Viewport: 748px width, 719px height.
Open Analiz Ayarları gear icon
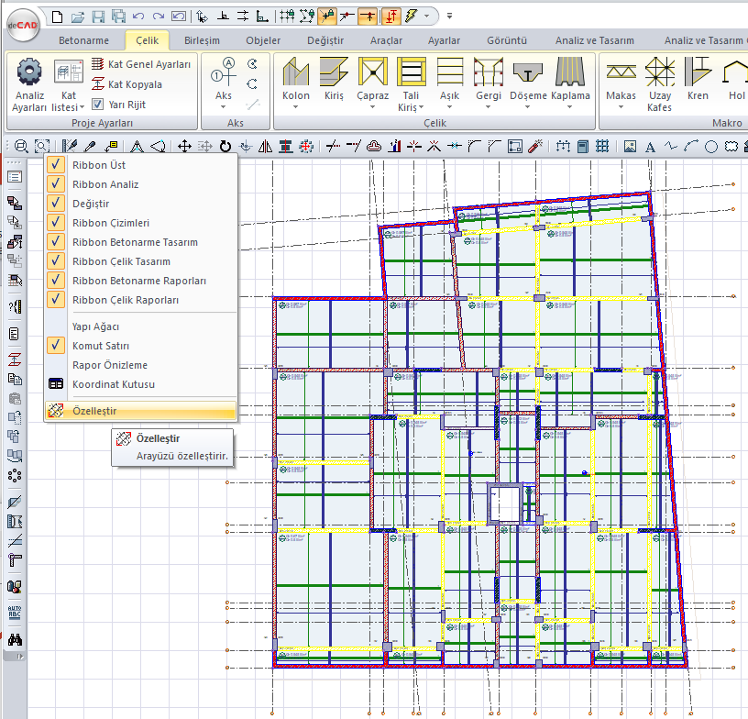tap(29, 72)
